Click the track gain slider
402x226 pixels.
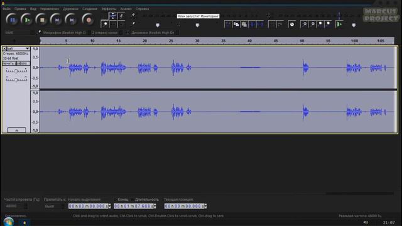click(x=16, y=71)
